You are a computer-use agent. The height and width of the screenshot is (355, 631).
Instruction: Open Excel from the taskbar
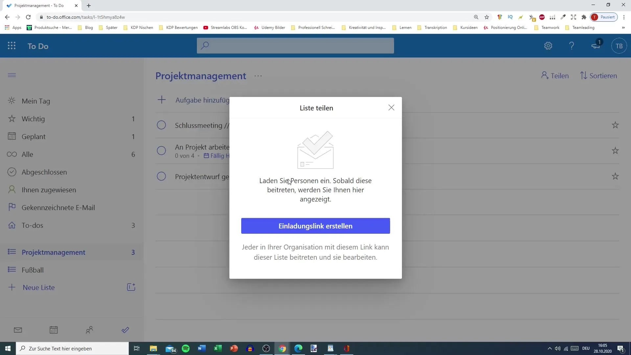pos(218,348)
